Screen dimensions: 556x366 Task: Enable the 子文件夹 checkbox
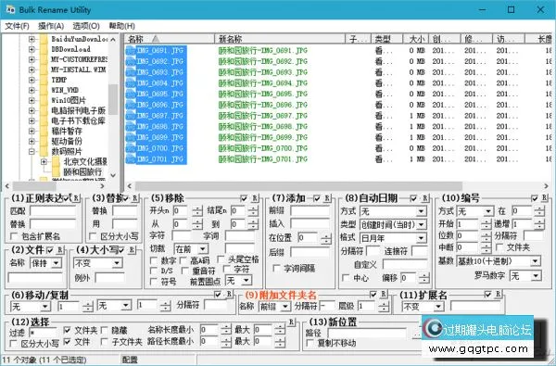[105, 342]
